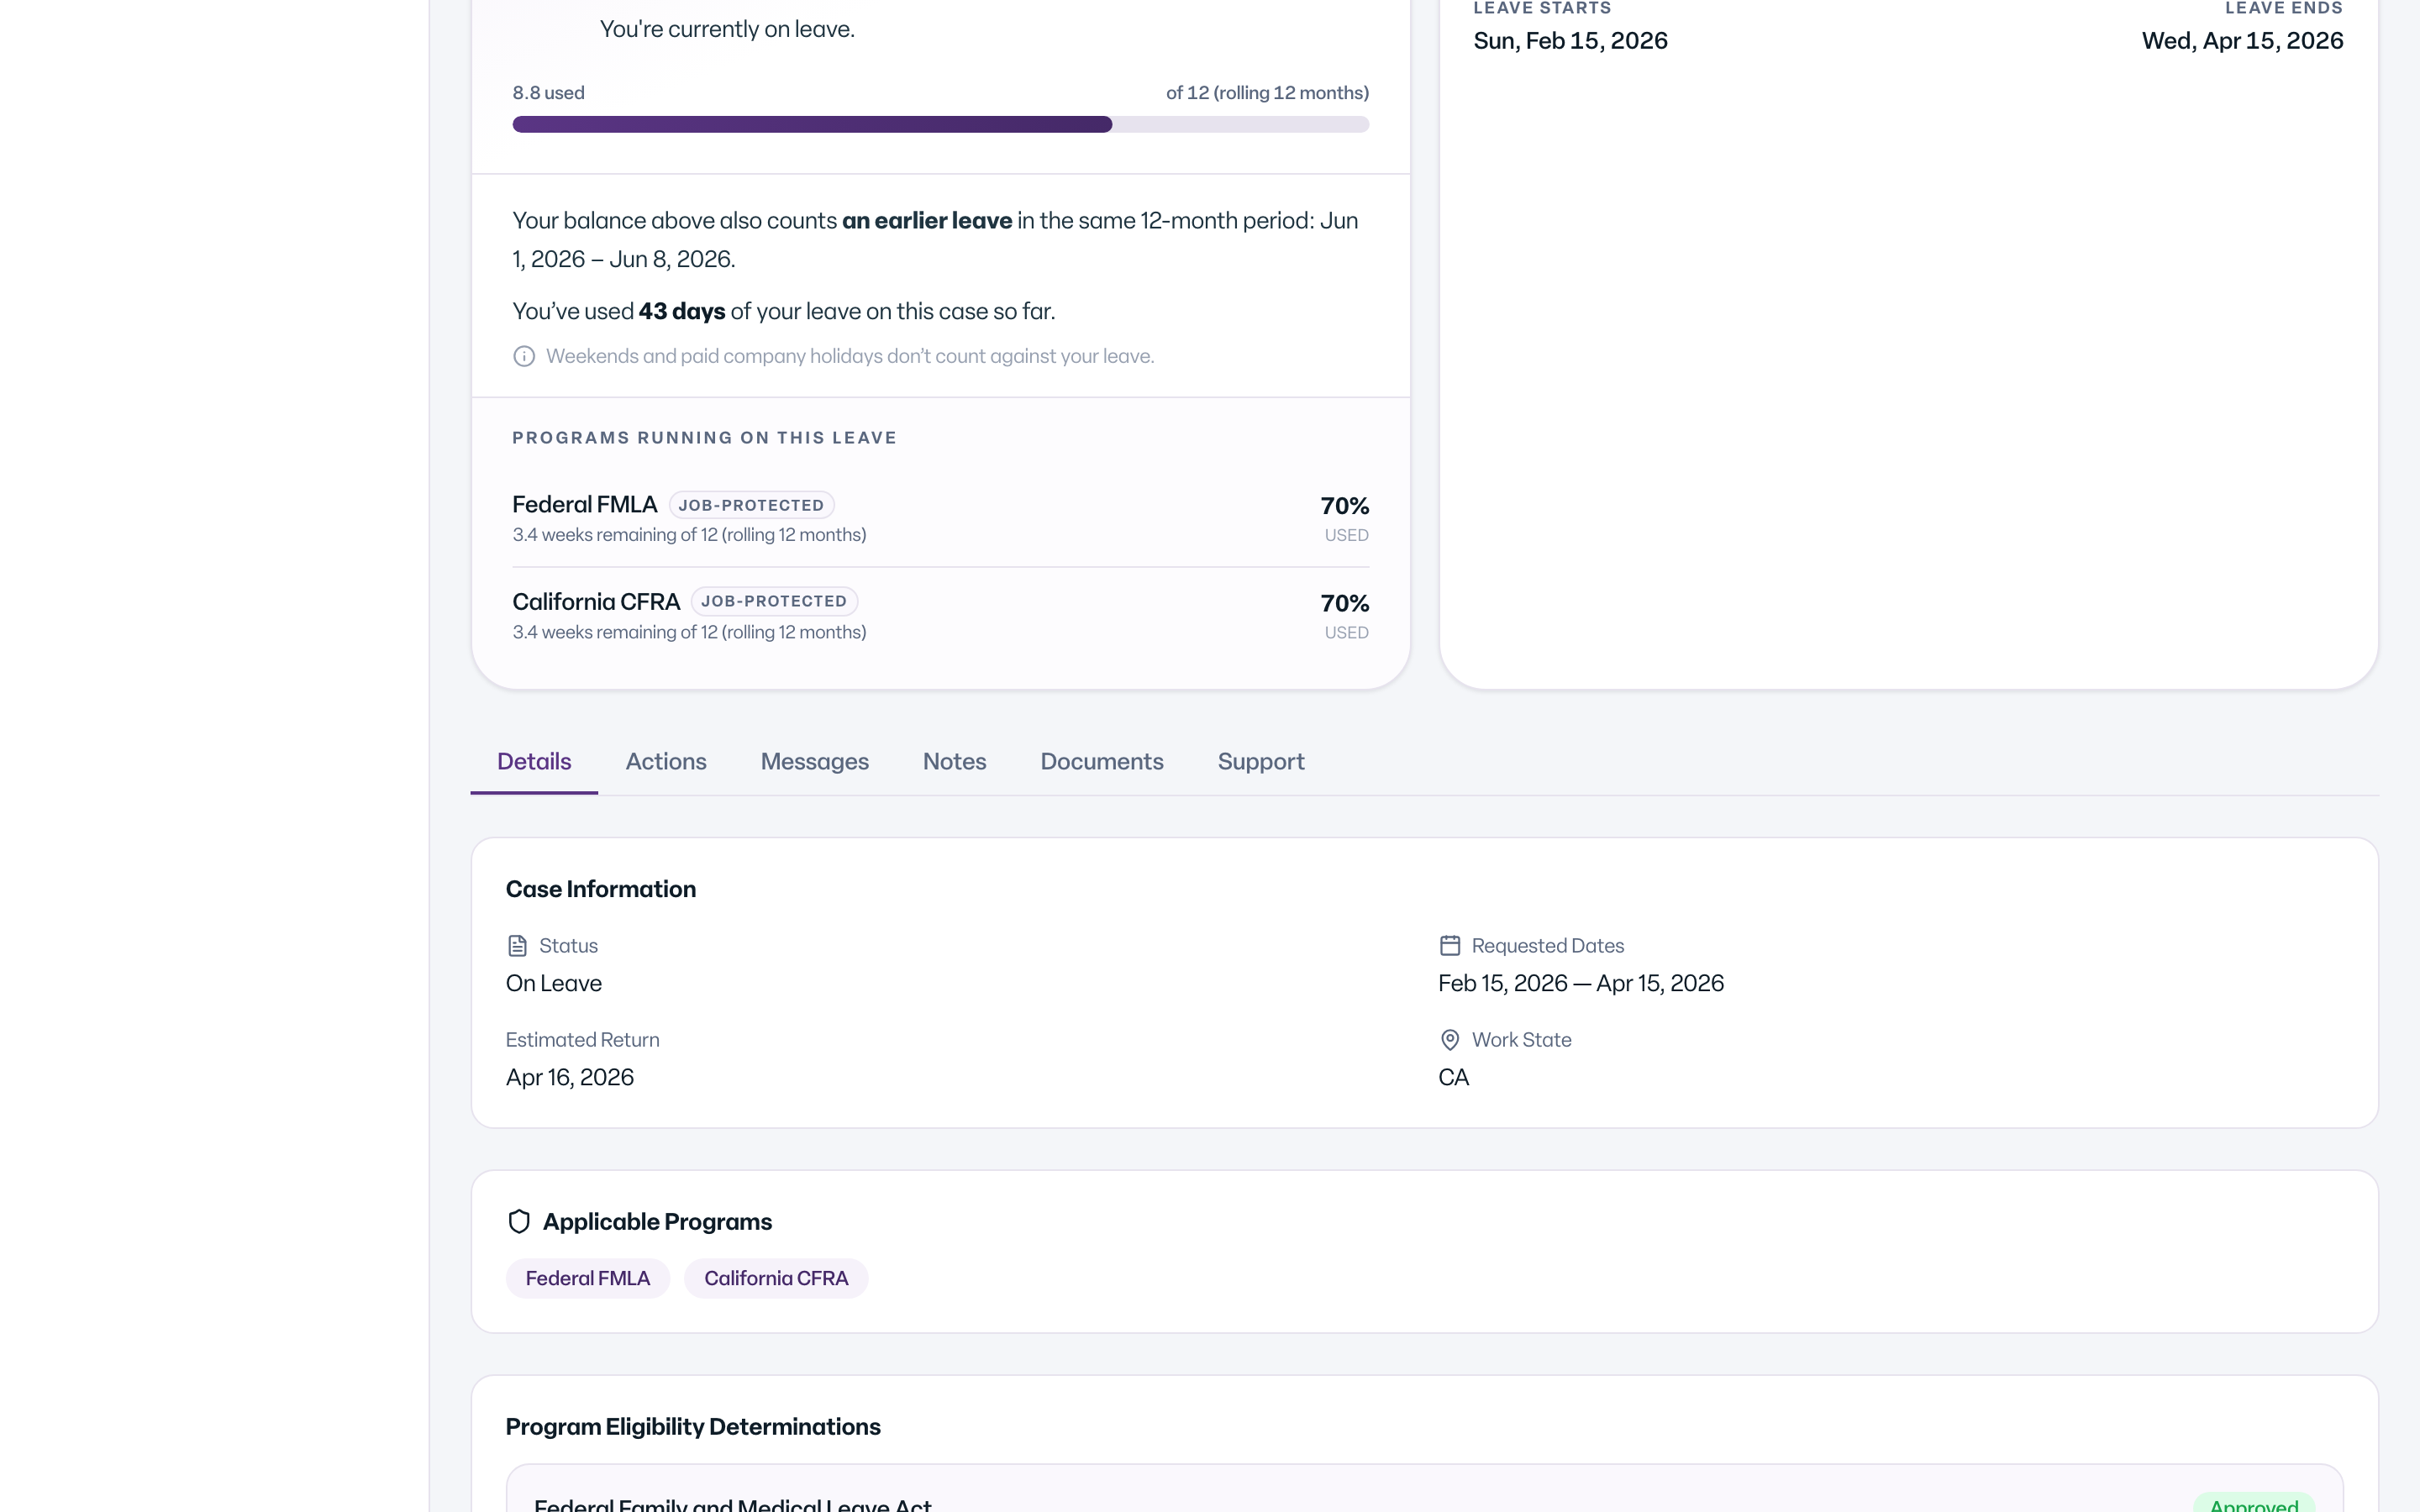Click the Requested Dates calendar icon
2420x1512 pixels.
1450,945
